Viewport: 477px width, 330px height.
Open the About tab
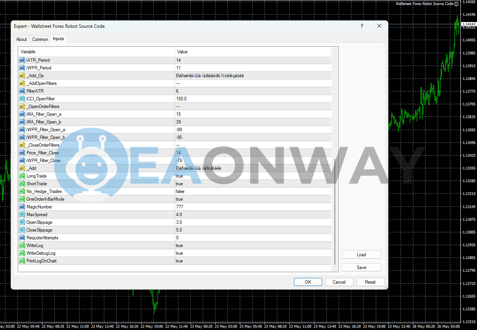tap(22, 39)
